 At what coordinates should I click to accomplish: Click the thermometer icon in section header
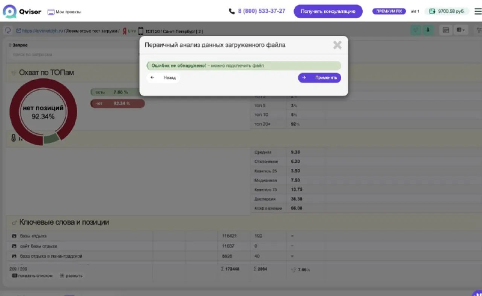(14, 138)
